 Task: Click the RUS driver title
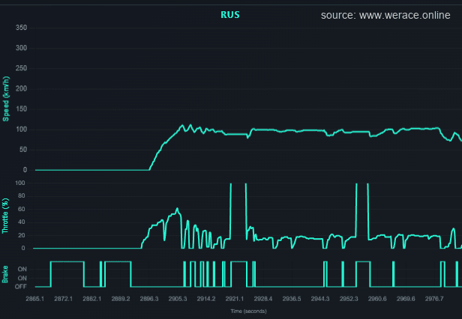[x=230, y=14]
